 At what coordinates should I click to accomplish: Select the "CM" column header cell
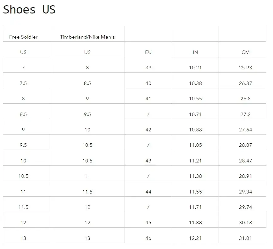pyautogui.click(x=245, y=52)
